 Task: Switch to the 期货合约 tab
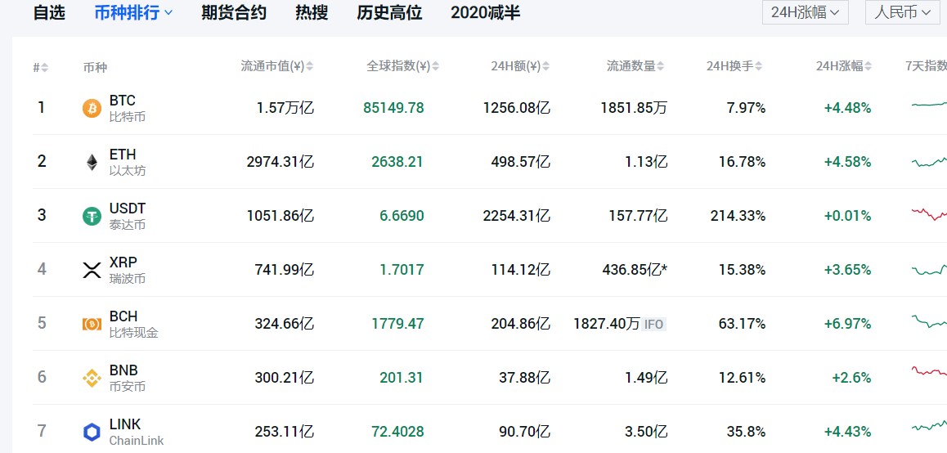234,13
